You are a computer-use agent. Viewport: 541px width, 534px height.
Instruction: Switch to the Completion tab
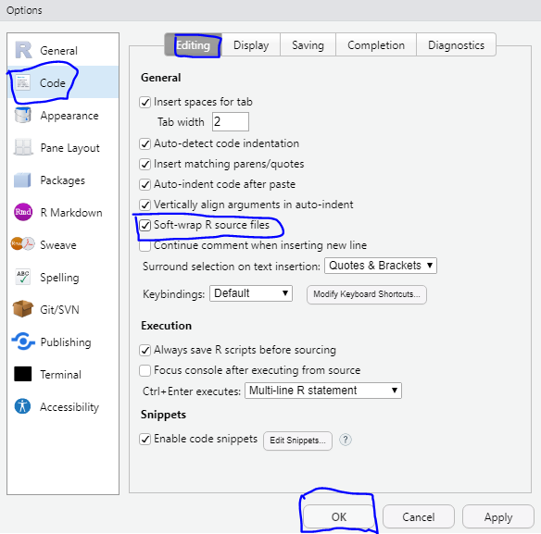376,45
